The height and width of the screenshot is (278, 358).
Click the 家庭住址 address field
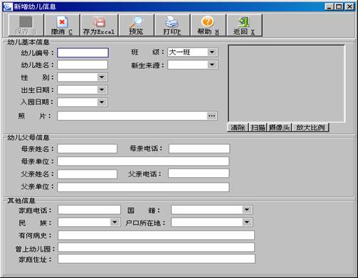pyautogui.click(x=157, y=259)
